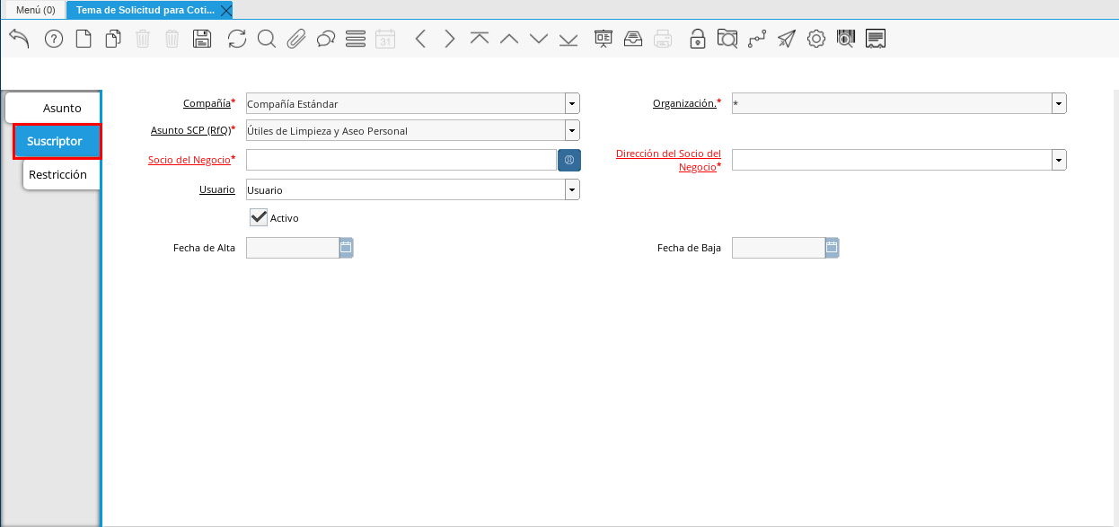Expand the Usuario dropdown arrow
1119x527 pixels.
pyautogui.click(x=572, y=189)
